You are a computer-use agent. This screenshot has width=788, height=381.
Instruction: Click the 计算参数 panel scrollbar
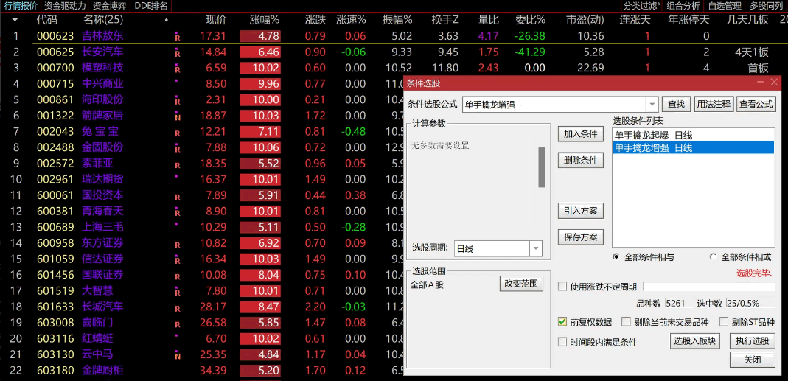[542, 167]
